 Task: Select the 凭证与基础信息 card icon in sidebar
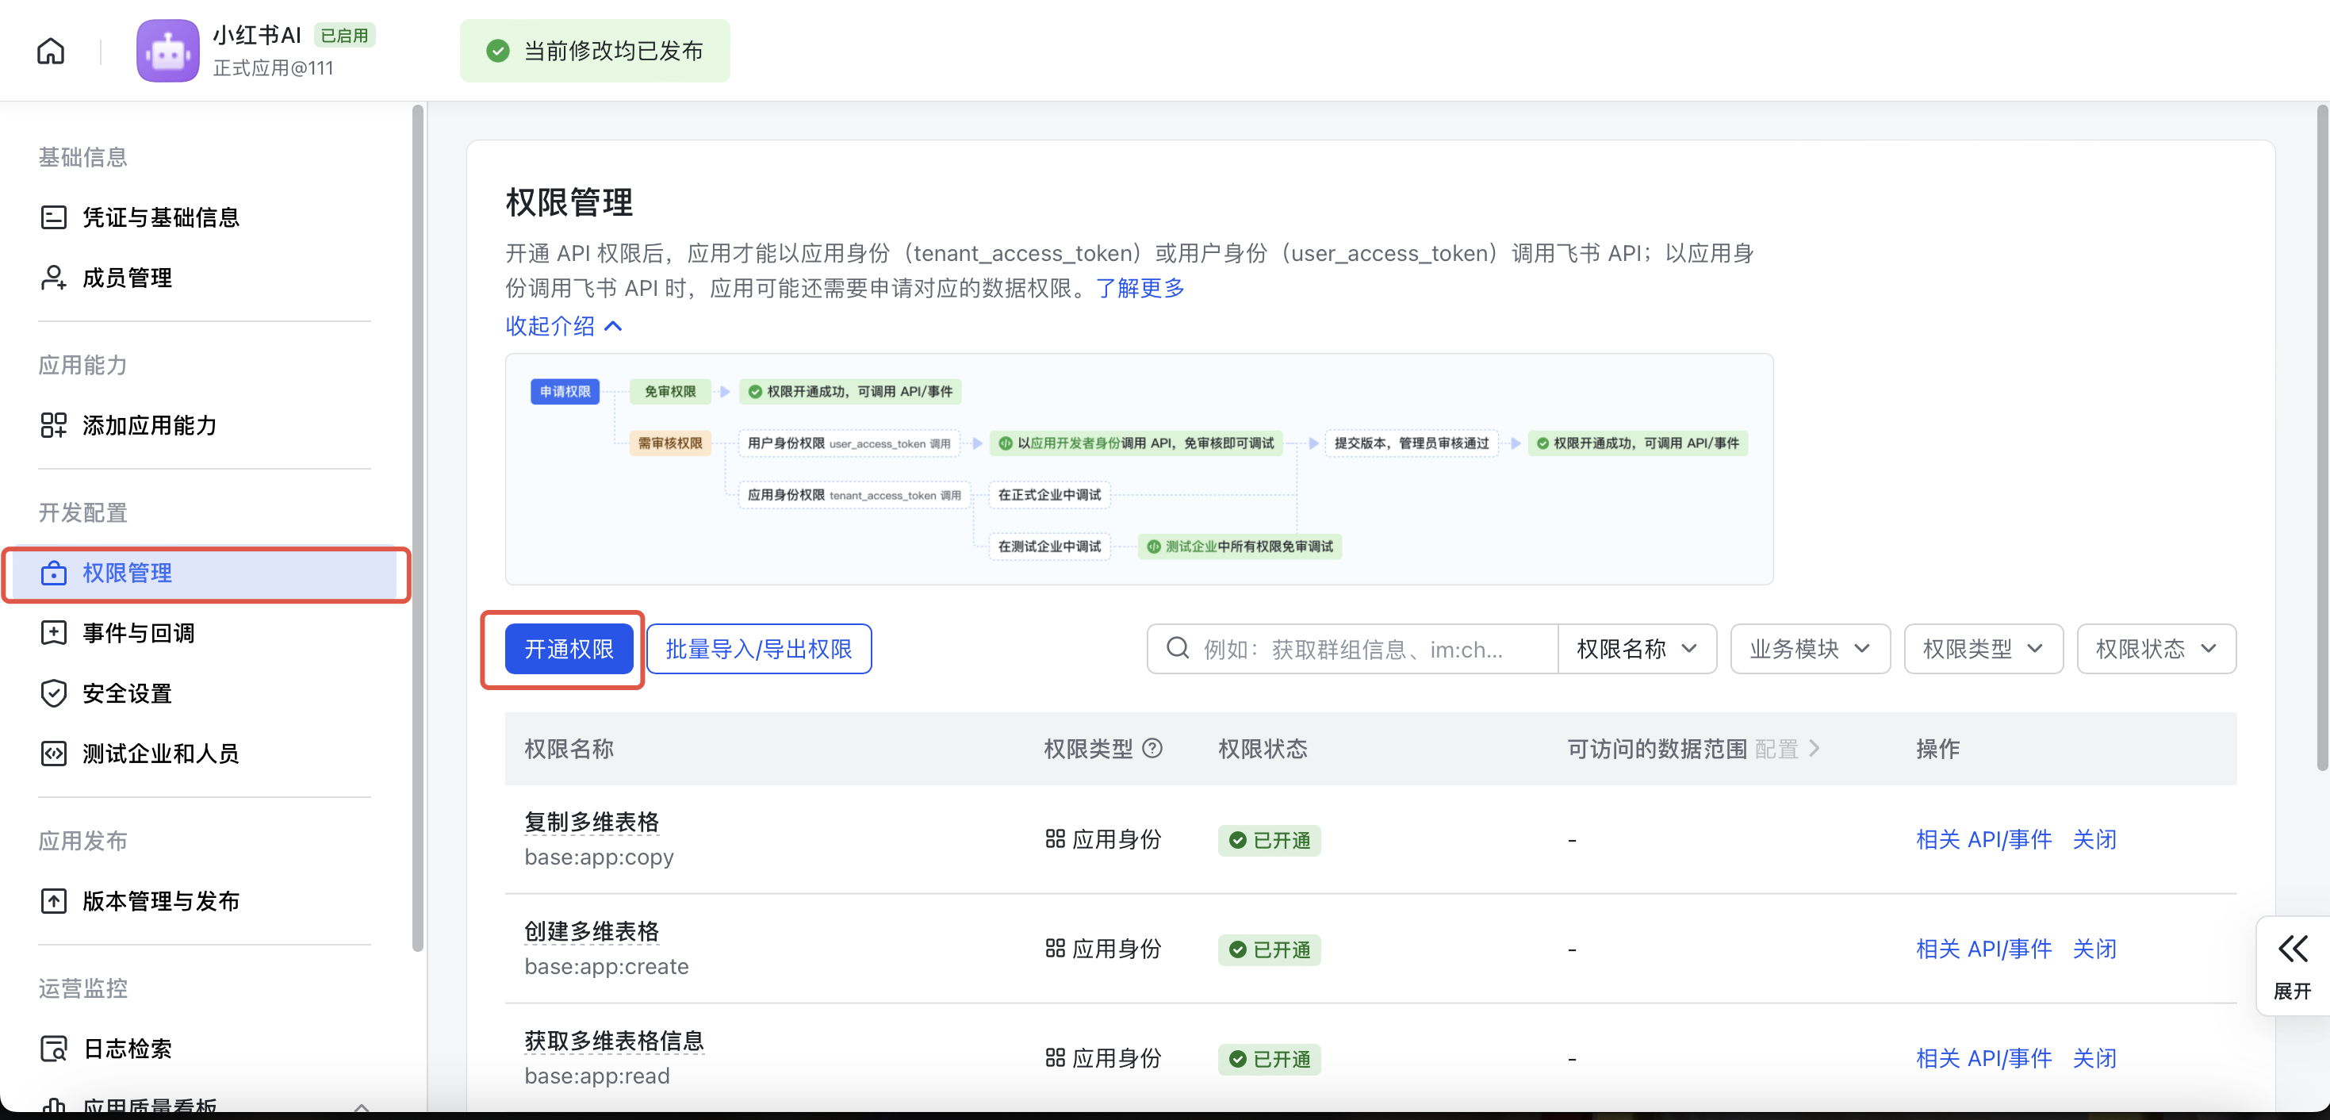(x=54, y=217)
